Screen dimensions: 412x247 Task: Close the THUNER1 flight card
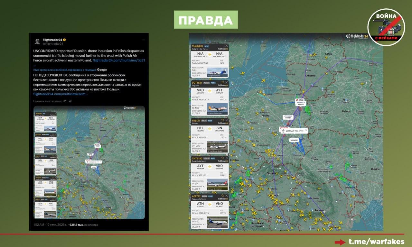(226, 46)
